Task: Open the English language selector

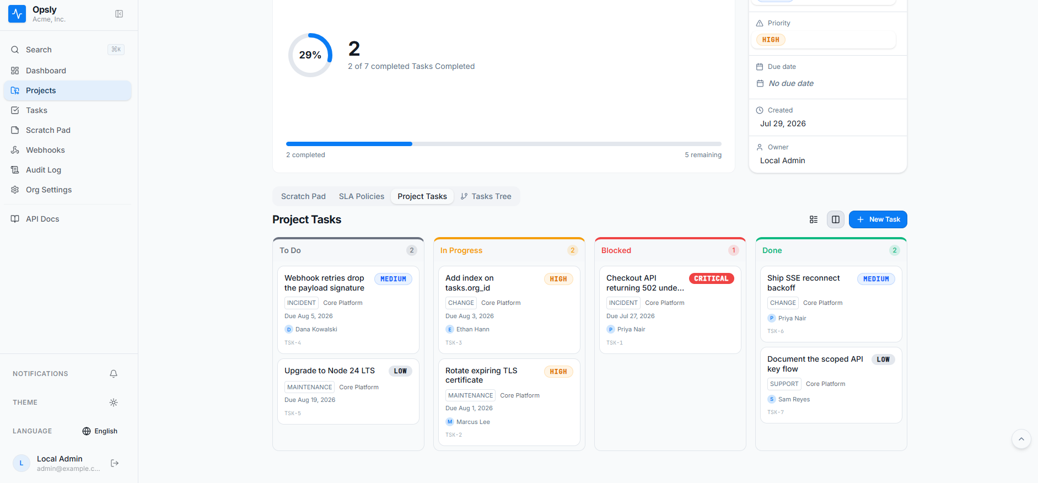Action: pyautogui.click(x=100, y=431)
